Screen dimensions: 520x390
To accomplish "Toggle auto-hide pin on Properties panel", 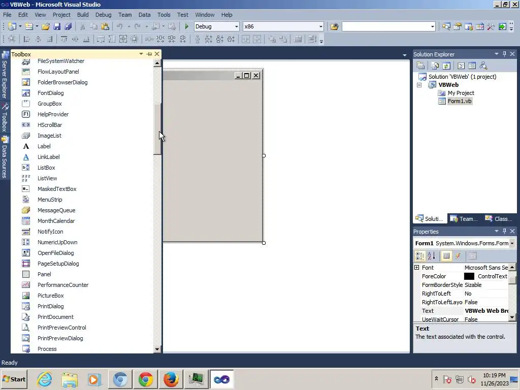I will (504, 231).
